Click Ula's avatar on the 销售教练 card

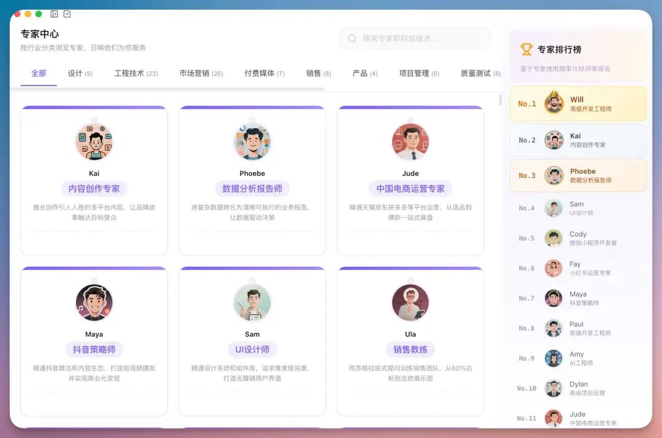click(x=410, y=302)
